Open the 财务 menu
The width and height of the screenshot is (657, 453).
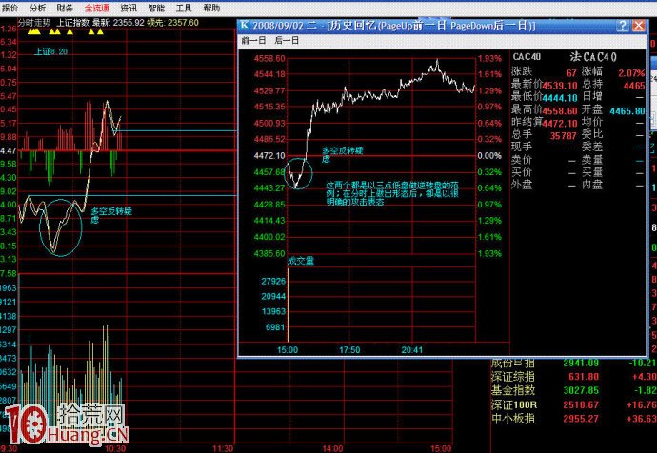point(65,8)
